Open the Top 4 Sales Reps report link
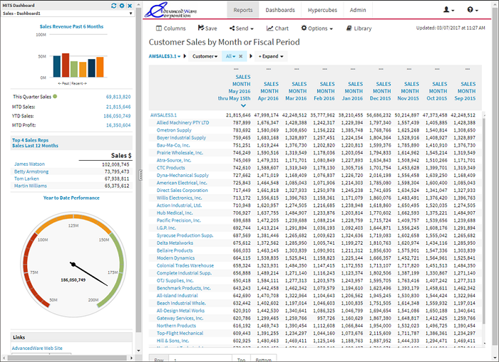Screen dimensions: 499x362 tap(35, 143)
